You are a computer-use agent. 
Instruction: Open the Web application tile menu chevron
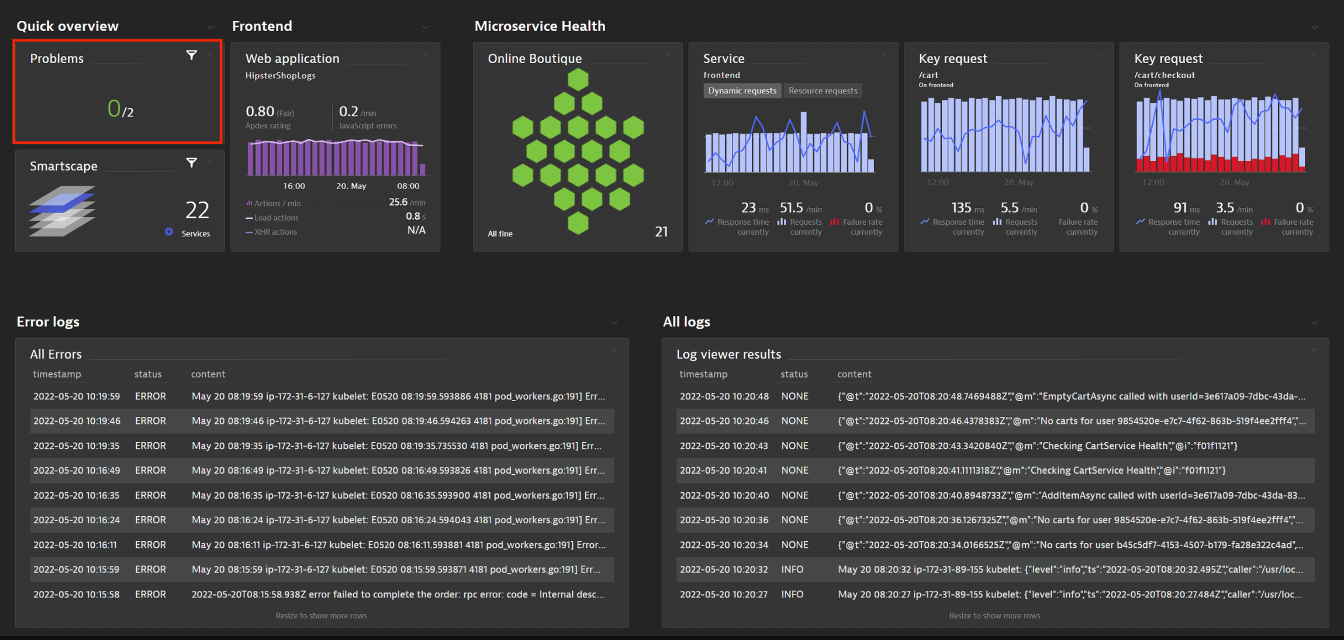coord(426,55)
